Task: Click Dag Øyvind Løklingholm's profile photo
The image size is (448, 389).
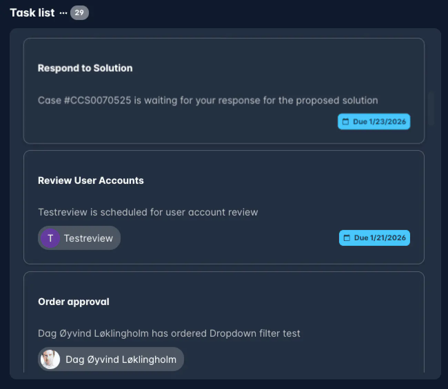Action: click(50, 359)
